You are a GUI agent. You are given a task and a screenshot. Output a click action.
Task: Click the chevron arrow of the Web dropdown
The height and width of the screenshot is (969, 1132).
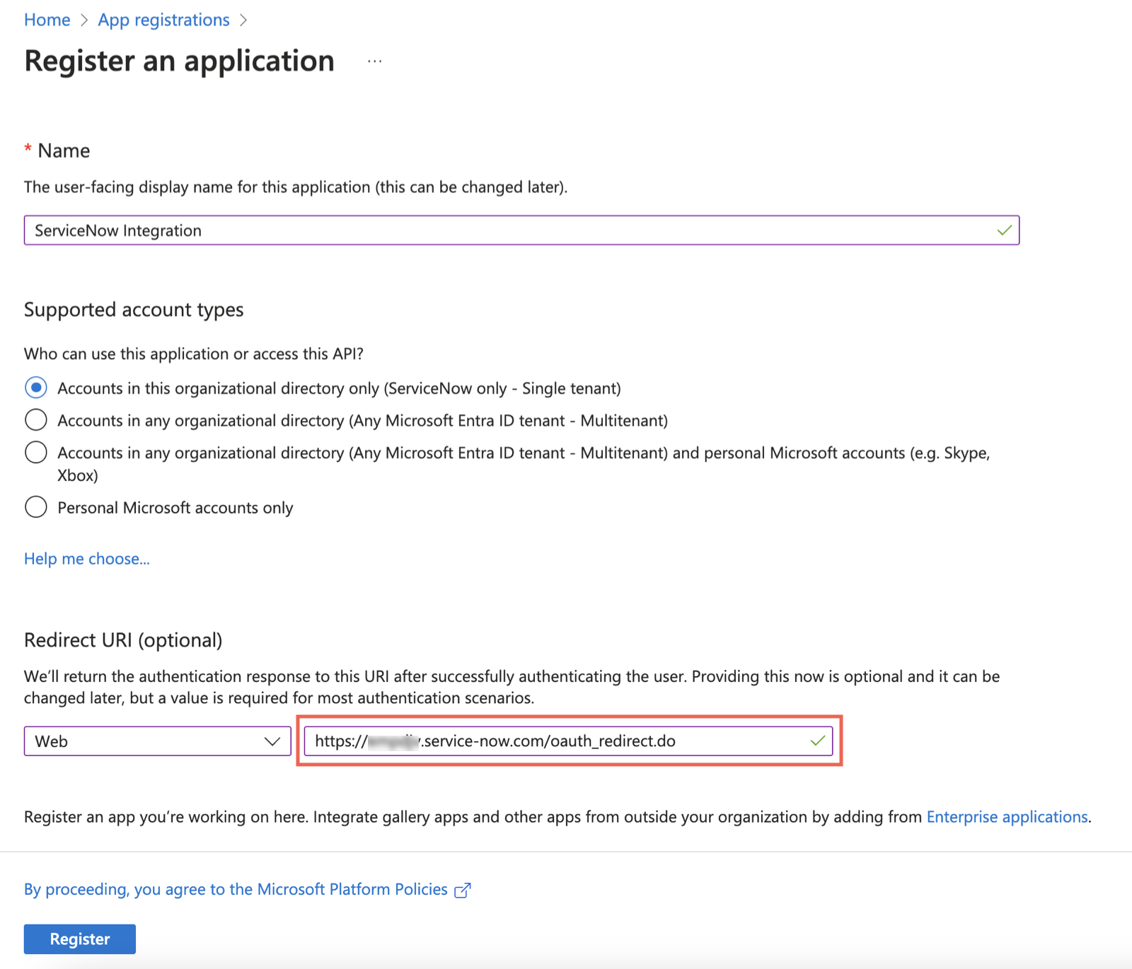point(272,741)
